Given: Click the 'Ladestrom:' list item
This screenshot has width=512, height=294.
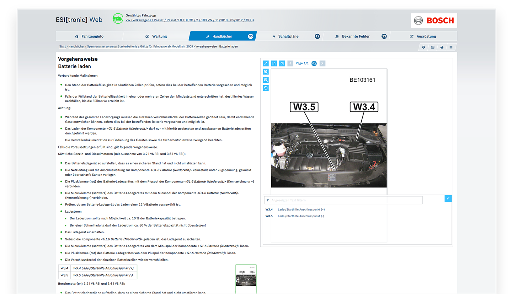Looking at the screenshot, I should [x=74, y=211].
